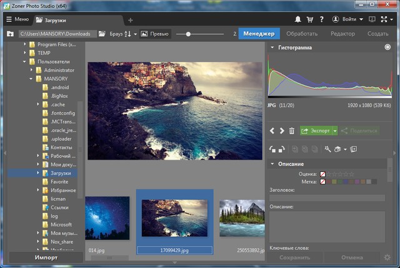Screen dimensions: 400x268
Task: Go to next photo arrow
Action: (x=281, y=131)
